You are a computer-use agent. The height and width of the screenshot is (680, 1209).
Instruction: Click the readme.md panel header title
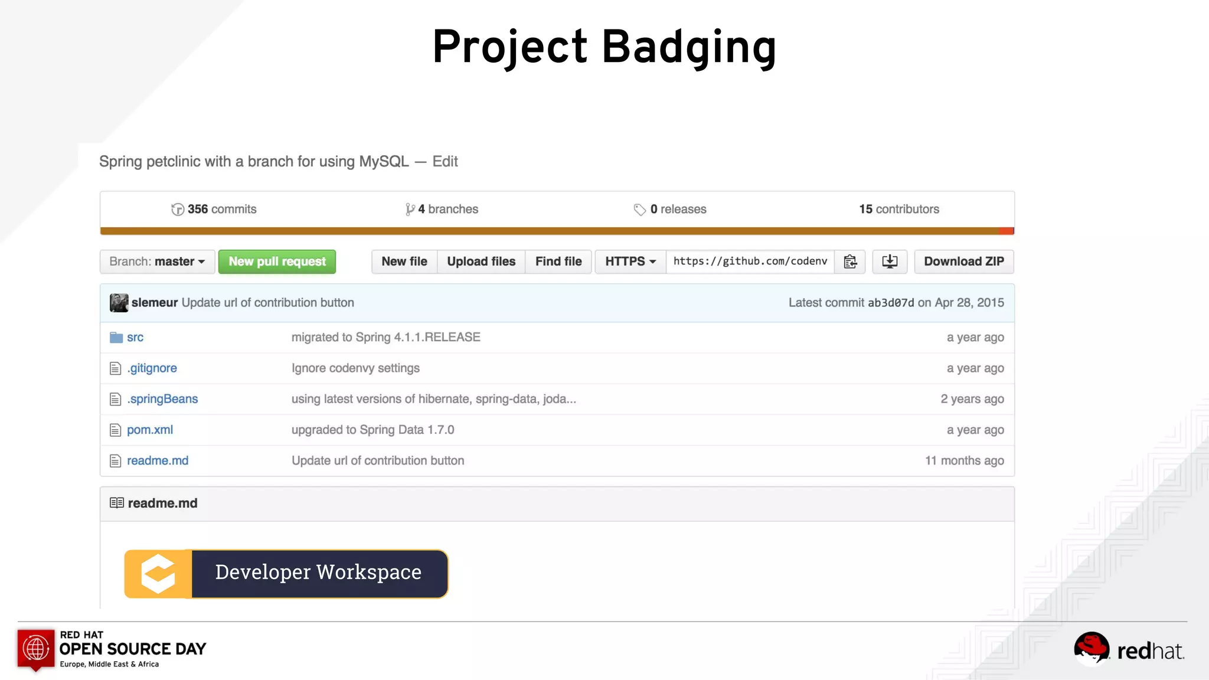pyautogui.click(x=162, y=503)
